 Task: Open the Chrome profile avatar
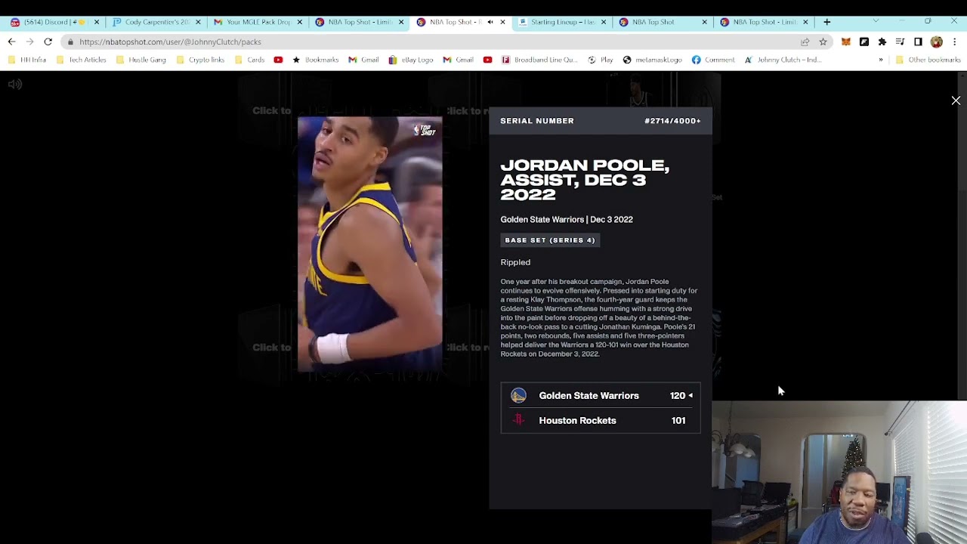coord(937,42)
